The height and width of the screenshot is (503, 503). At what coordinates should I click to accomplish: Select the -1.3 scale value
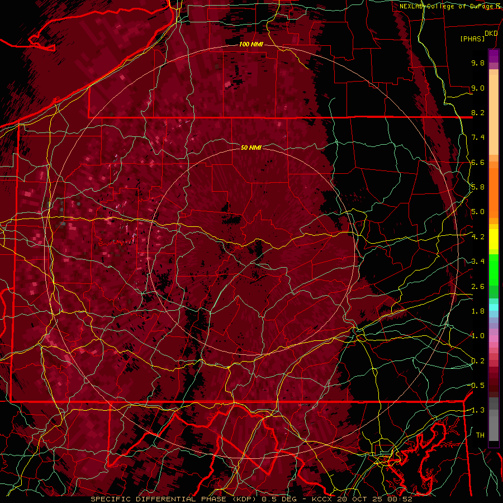click(x=477, y=410)
